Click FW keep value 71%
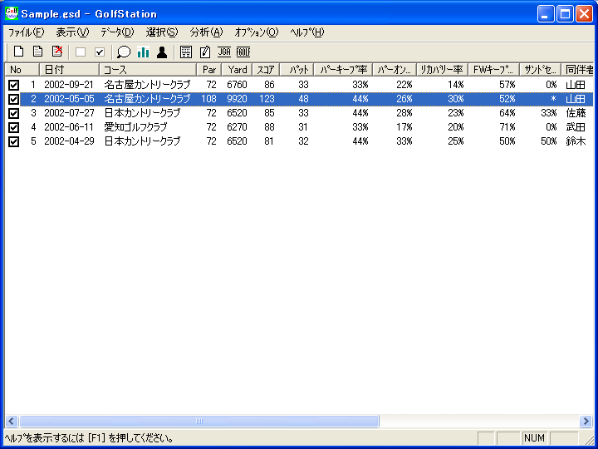 click(x=507, y=127)
